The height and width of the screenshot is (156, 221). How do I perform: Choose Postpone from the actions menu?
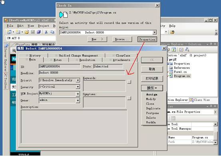pos(152,113)
